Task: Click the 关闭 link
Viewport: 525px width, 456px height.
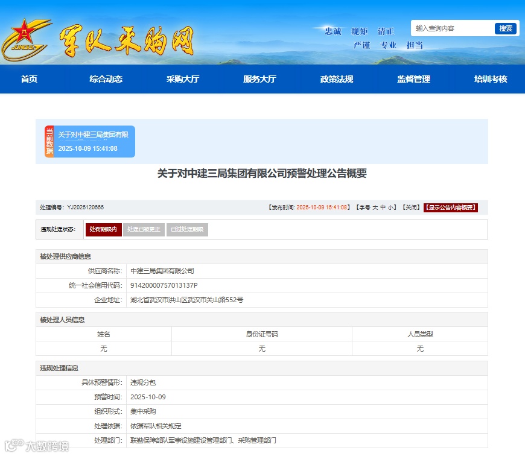Action: click(411, 207)
